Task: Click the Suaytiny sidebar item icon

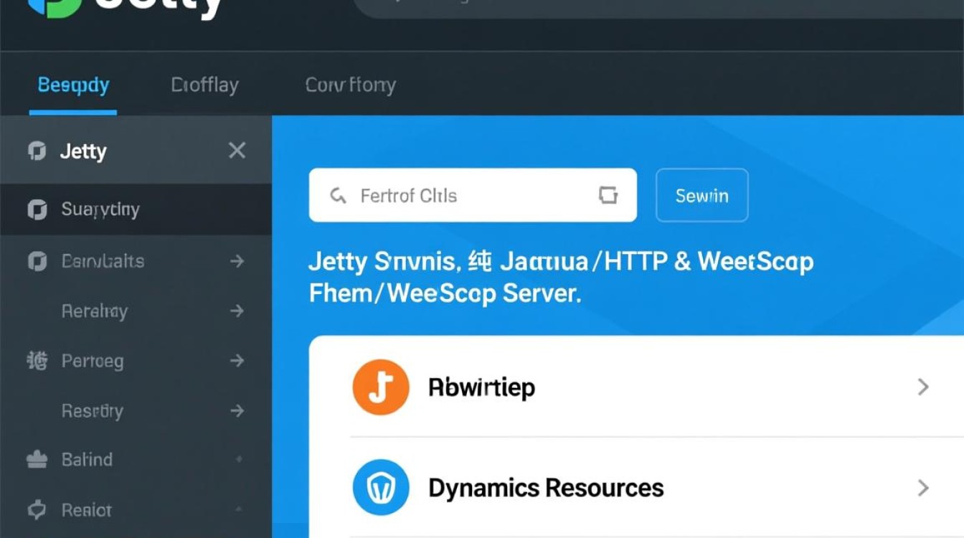Action: tap(37, 209)
